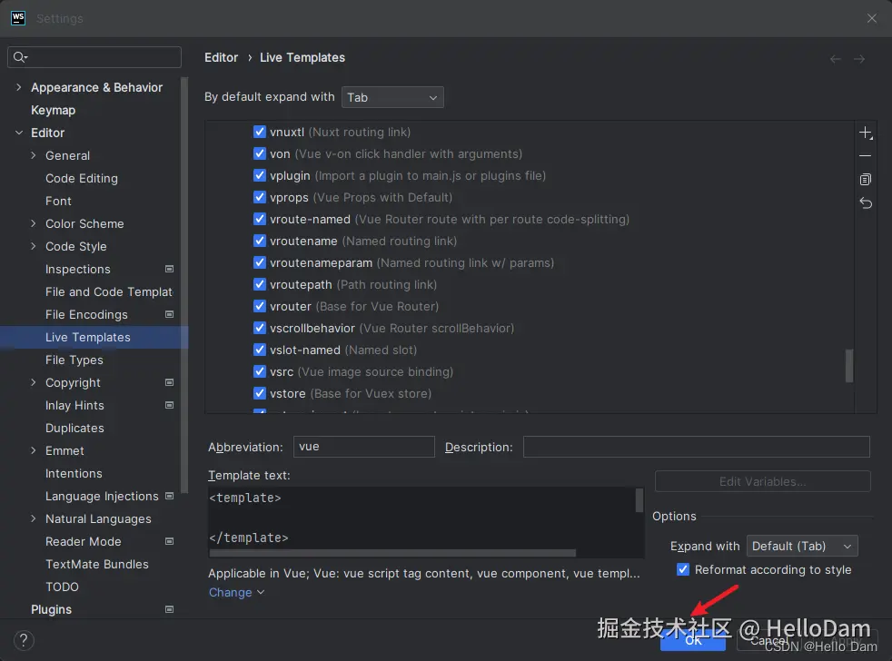Expand the Natural Languages node arrow
Image resolution: width=892 pixels, height=661 pixels.
tap(33, 518)
